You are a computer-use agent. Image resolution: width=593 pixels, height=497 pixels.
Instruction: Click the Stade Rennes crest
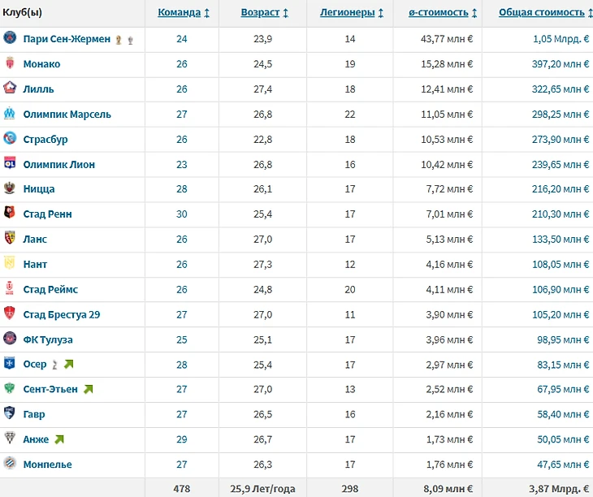10,213
